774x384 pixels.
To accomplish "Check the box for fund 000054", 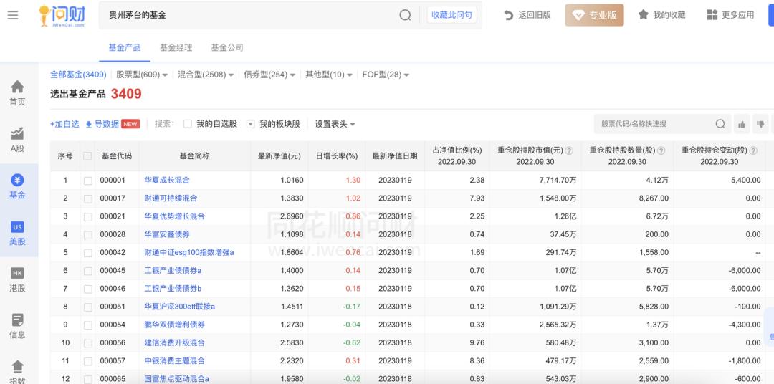I will pos(88,325).
